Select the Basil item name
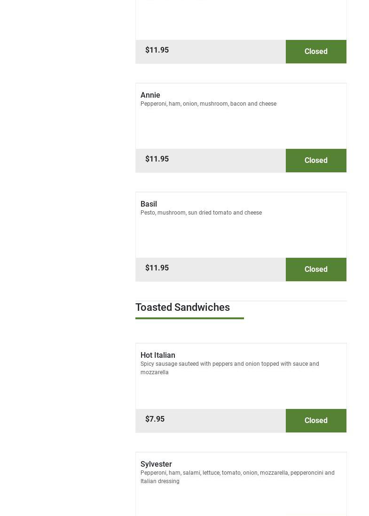Viewport: 369px width, 516px height. pos(149,204)
